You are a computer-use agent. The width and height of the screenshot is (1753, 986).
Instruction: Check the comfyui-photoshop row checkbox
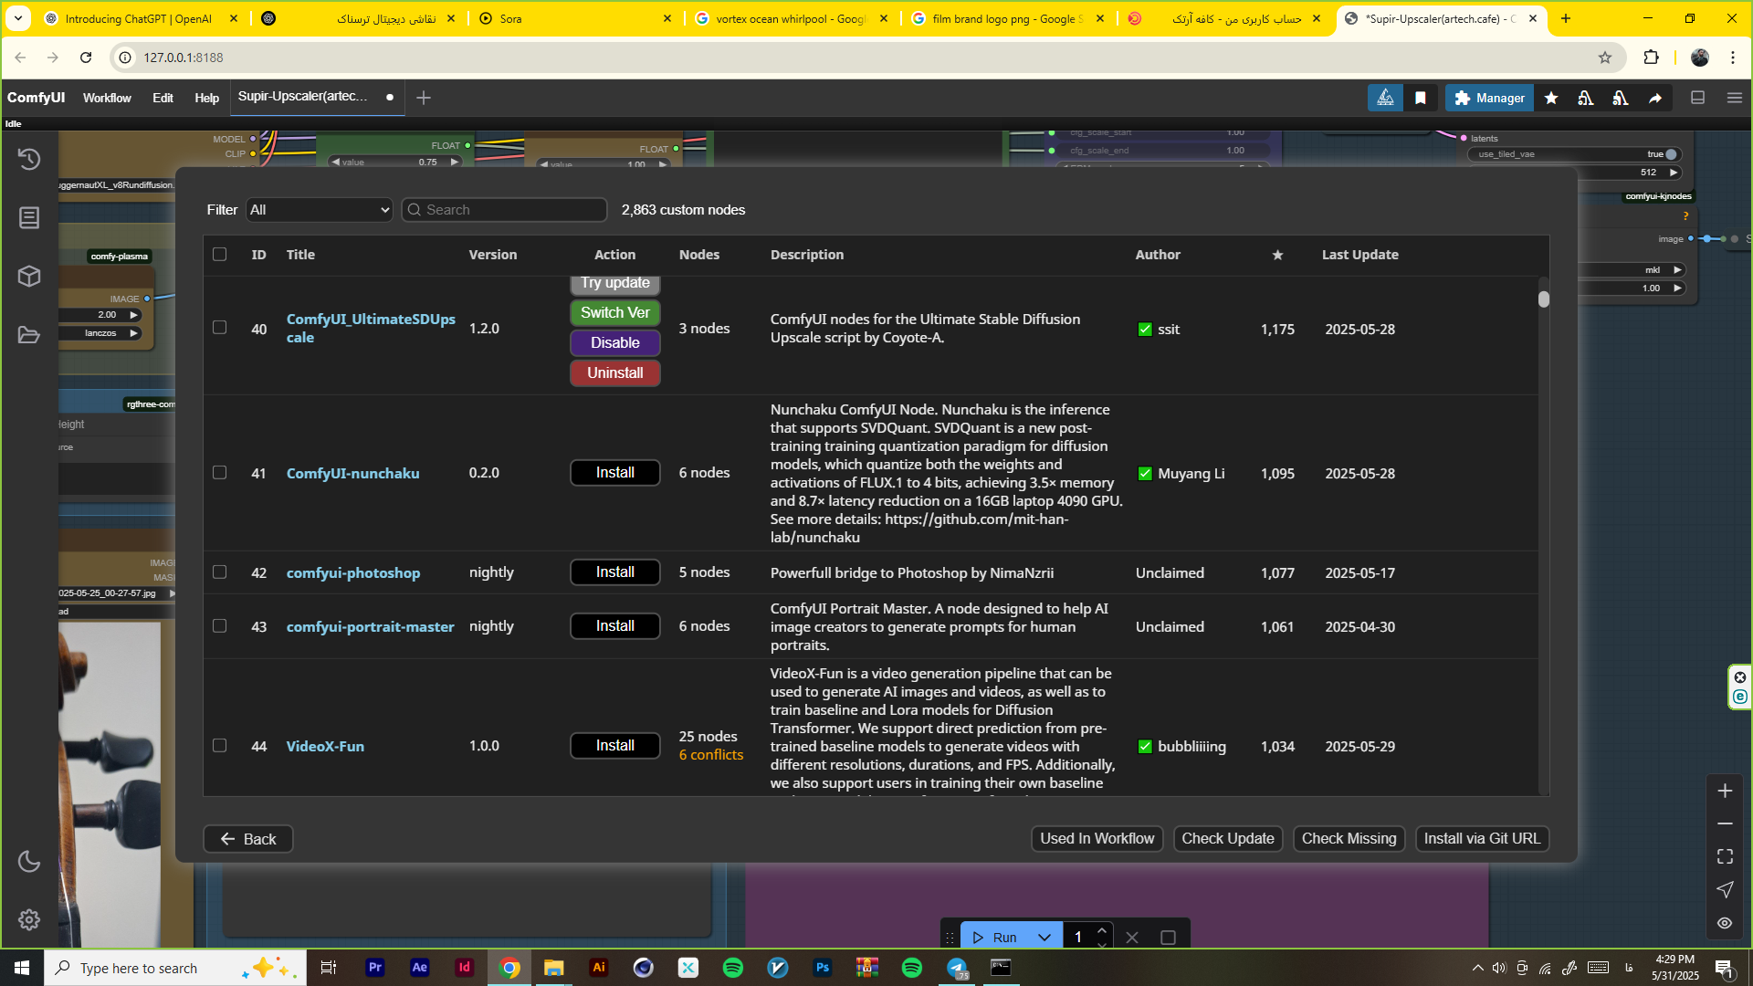click(x=220, y=572)
